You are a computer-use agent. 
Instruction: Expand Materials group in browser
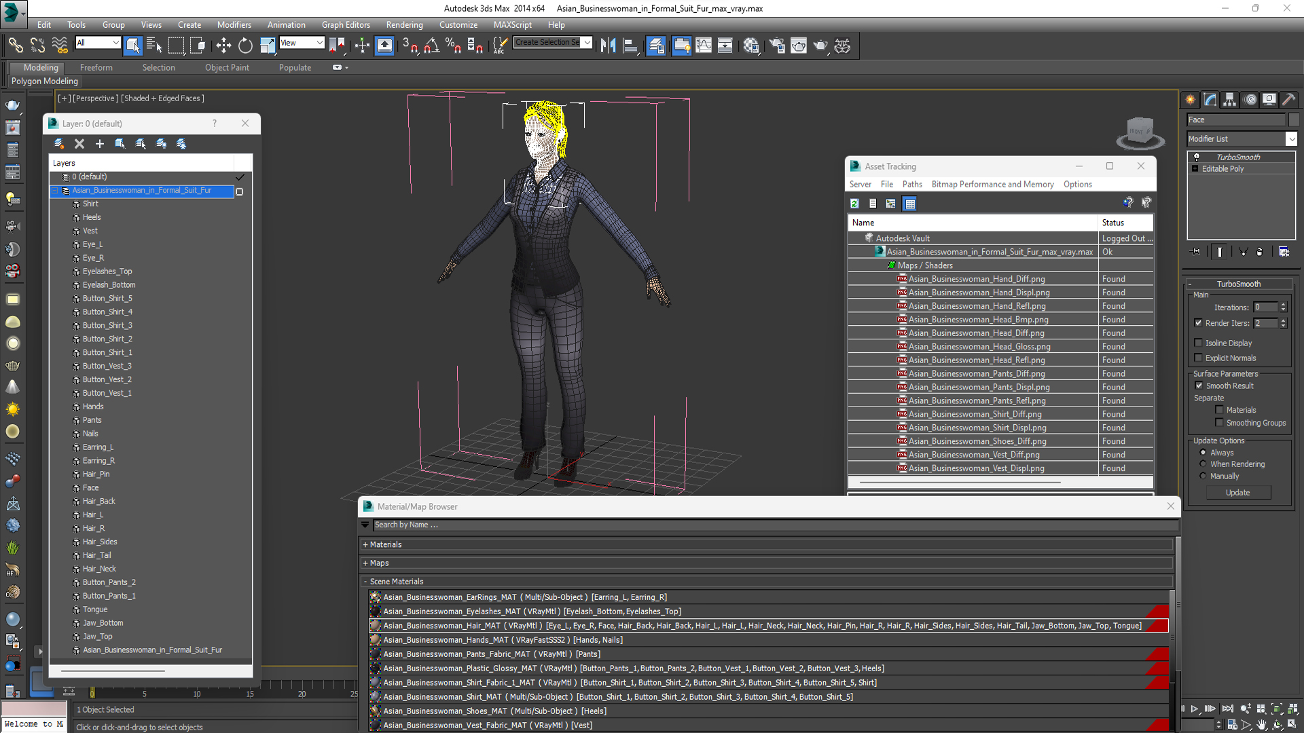pyautogui.click(x=365, y=544)
